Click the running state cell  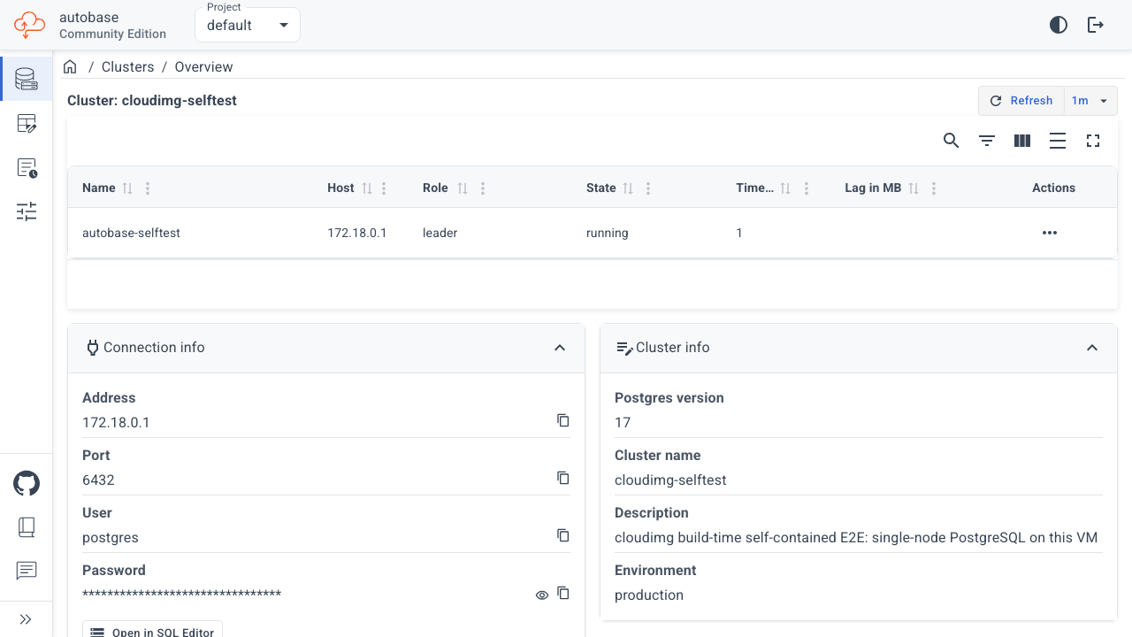click(x=608, y=233)
